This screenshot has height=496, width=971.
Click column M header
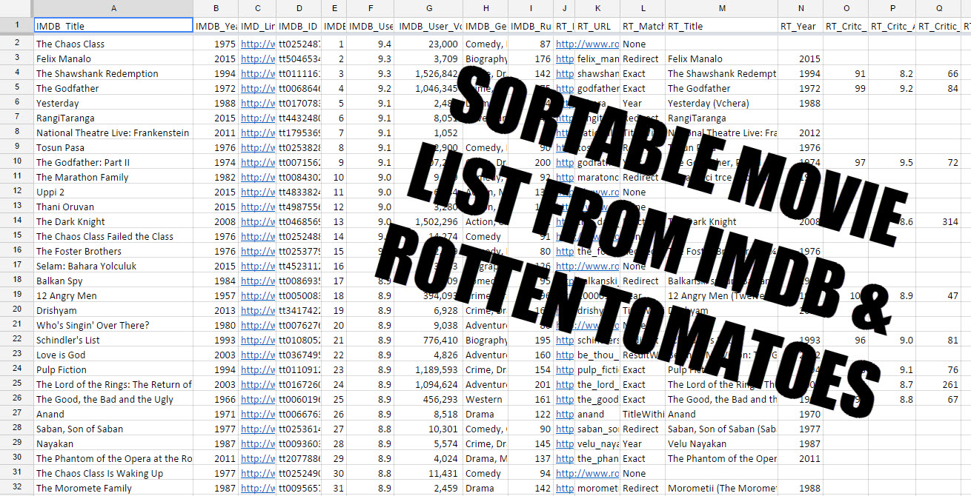tap(721, 7)
